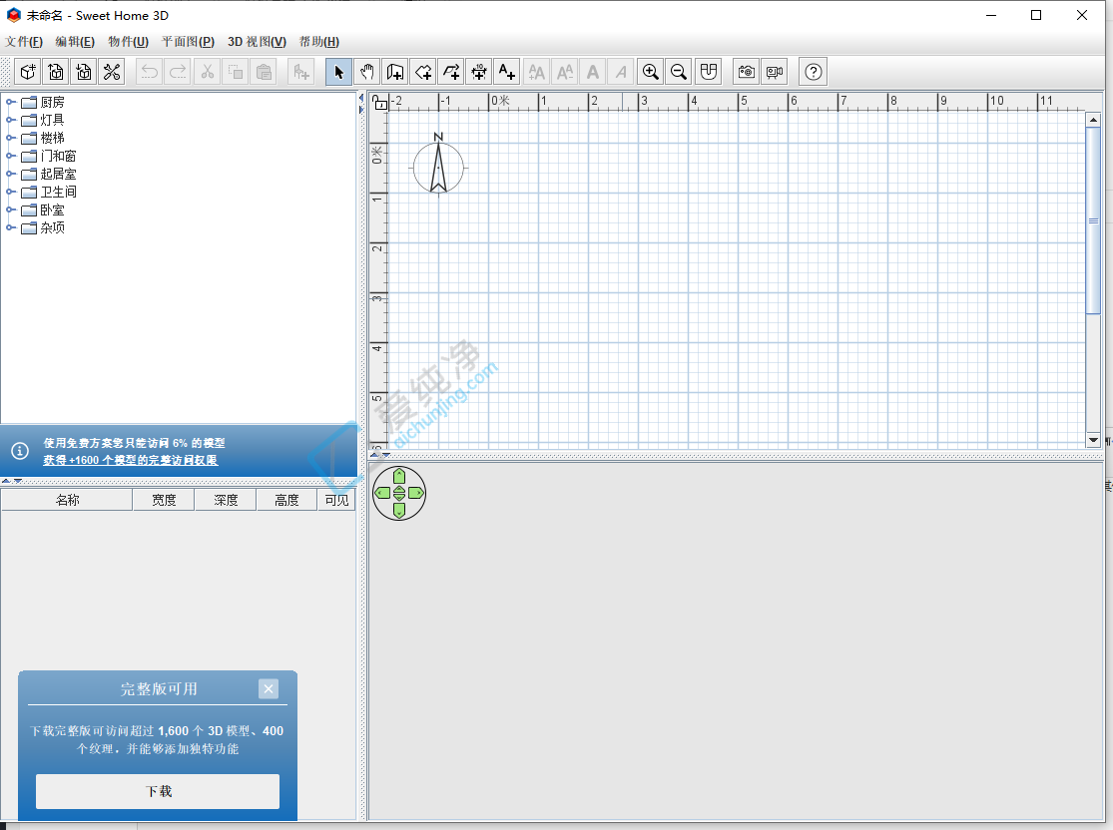Click the 3D view right navigation arrow
1113x830 pixels.
pyautogui.click(x=416, y=493)
